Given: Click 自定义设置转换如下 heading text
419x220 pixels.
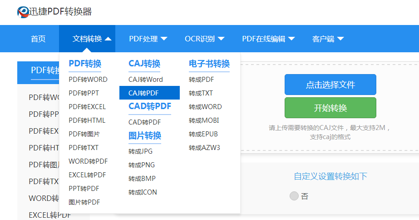Looking at the screenshot, I should click(330, 176).
